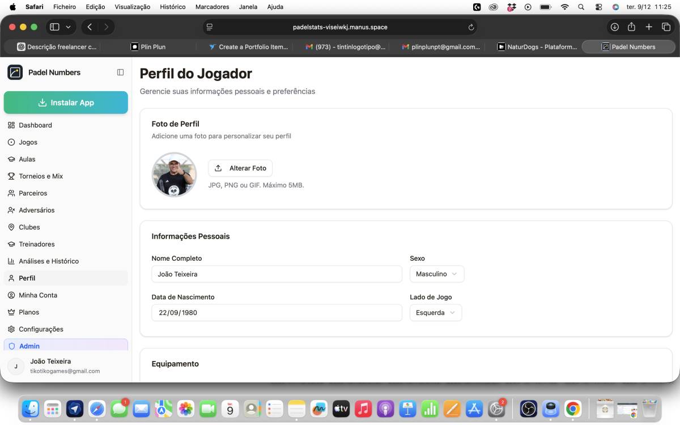The image size is (680, 425).
Task: Open Aulas section in sidebar
Action: coord(66,159)
